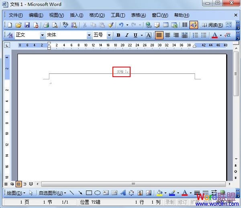The width and height of the screenshot is (241, 208).
Task: Select Objects pointer on drawing toolbar
Action: [x=31, y=193]
